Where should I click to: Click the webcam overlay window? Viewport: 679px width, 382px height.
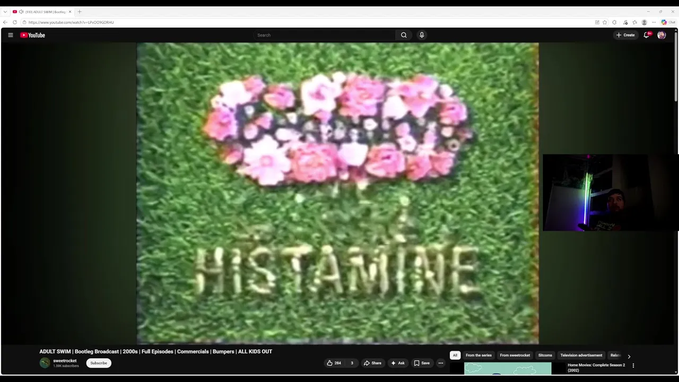[x=611, y=193]
